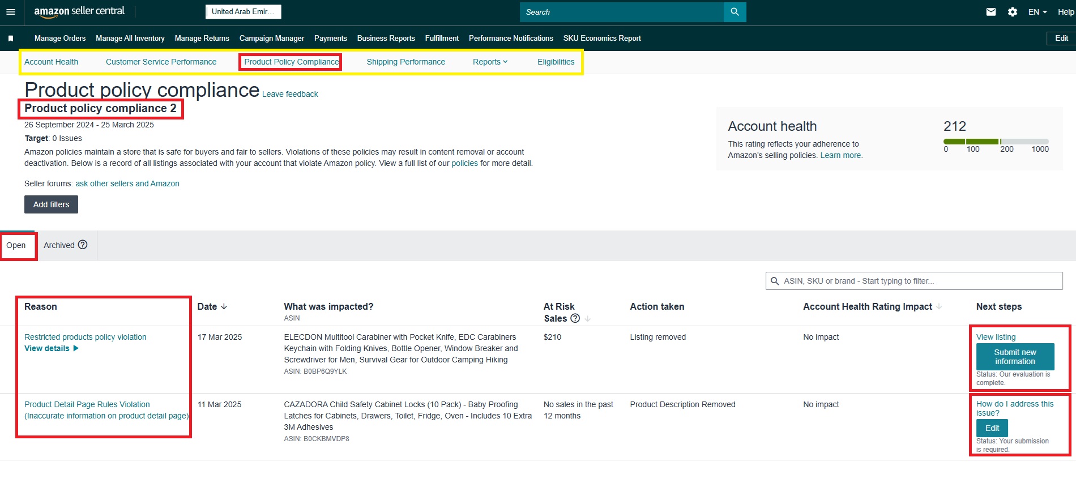This screenshot has width=1076, height=487.
Task: Click the Next steps column header
Action: 999,306
